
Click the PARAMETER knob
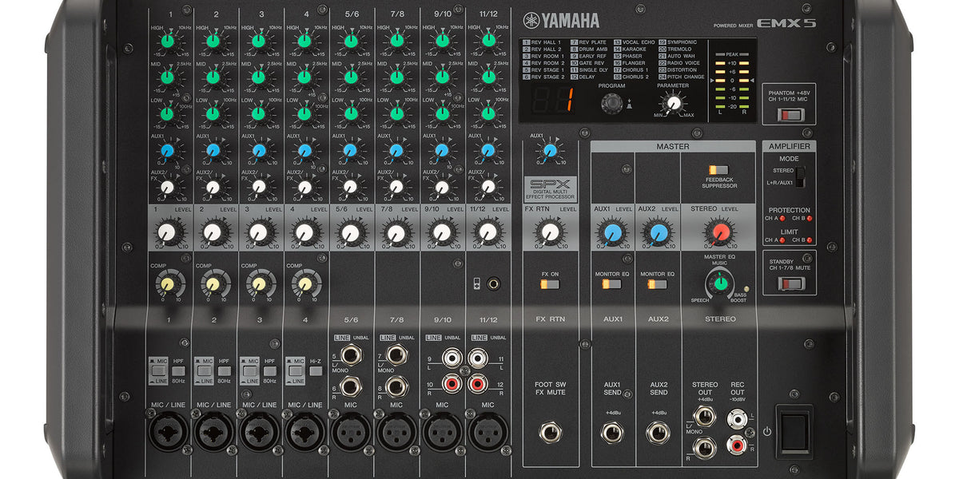click(x=674, y=101)
